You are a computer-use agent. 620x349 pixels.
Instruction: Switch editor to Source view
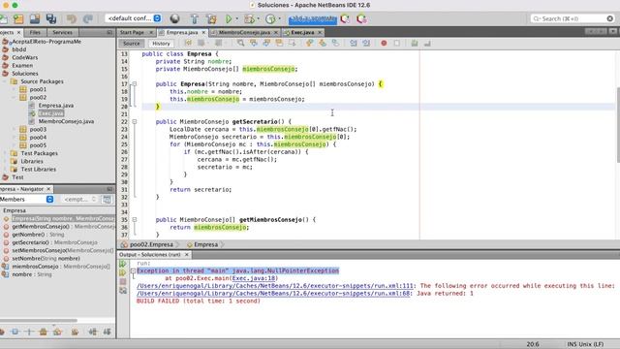tap(132, 43)
